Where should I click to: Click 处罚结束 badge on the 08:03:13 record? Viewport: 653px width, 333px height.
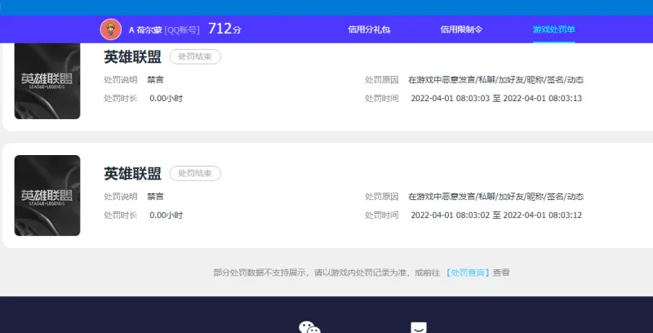[195, 56]
